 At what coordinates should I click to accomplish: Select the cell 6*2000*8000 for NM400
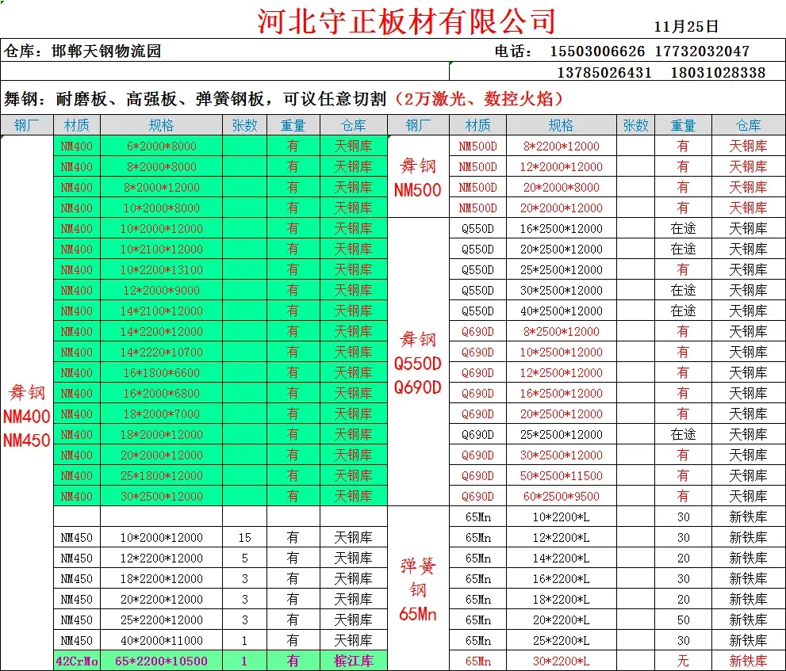[162, 147]
